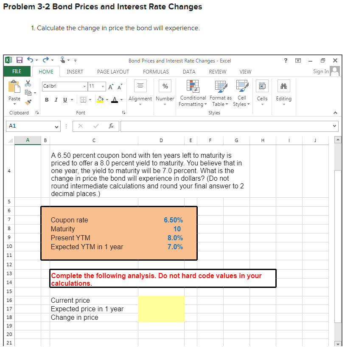Click the Save icon in quick access toolbar
The image size is (356, 347).
pos(20,60)
